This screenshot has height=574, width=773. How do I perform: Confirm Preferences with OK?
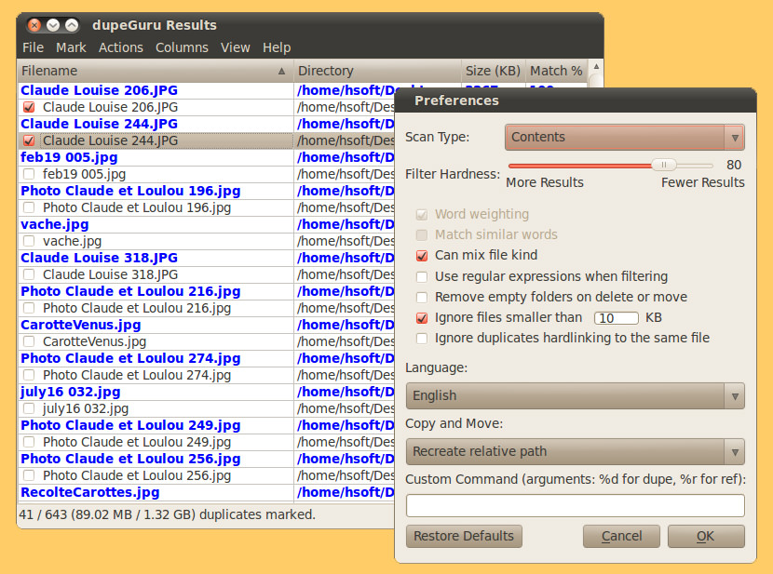pyautogui.click(x=706, y=536)
